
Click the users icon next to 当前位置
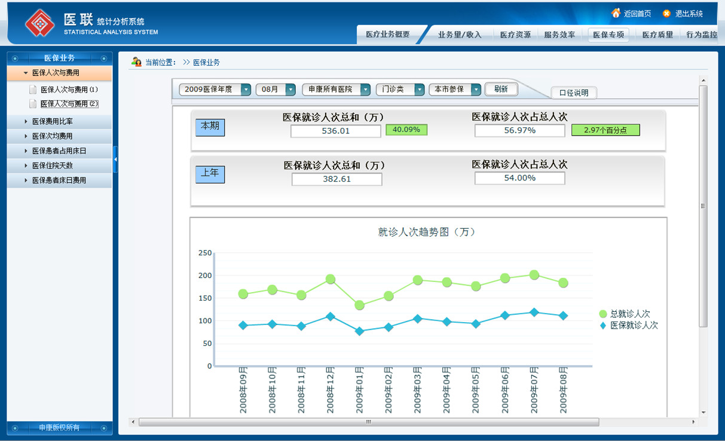point(136,62)
